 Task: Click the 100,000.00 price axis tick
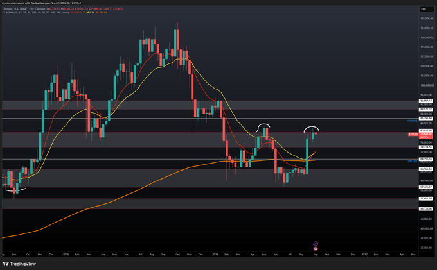pos(427,85)
